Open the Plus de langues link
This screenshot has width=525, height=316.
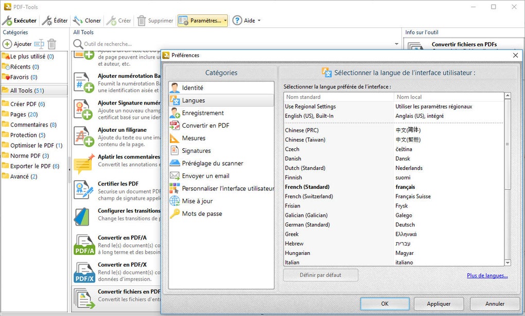click(x=487, y=275)
